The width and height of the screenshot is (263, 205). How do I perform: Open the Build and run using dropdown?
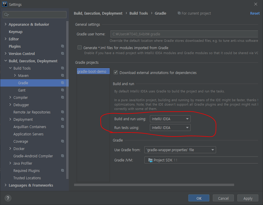pos(170,119)
